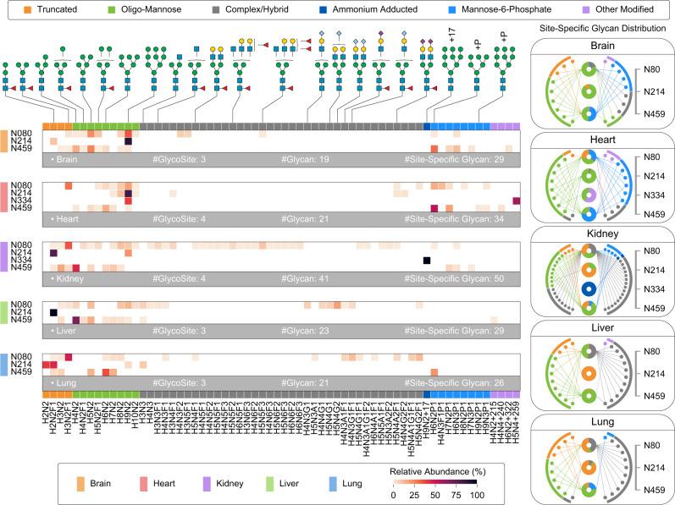The height and width of the screenshot is (505, 675).
Task: Click the Brain panel title on right
Action: tap(602, 46)
